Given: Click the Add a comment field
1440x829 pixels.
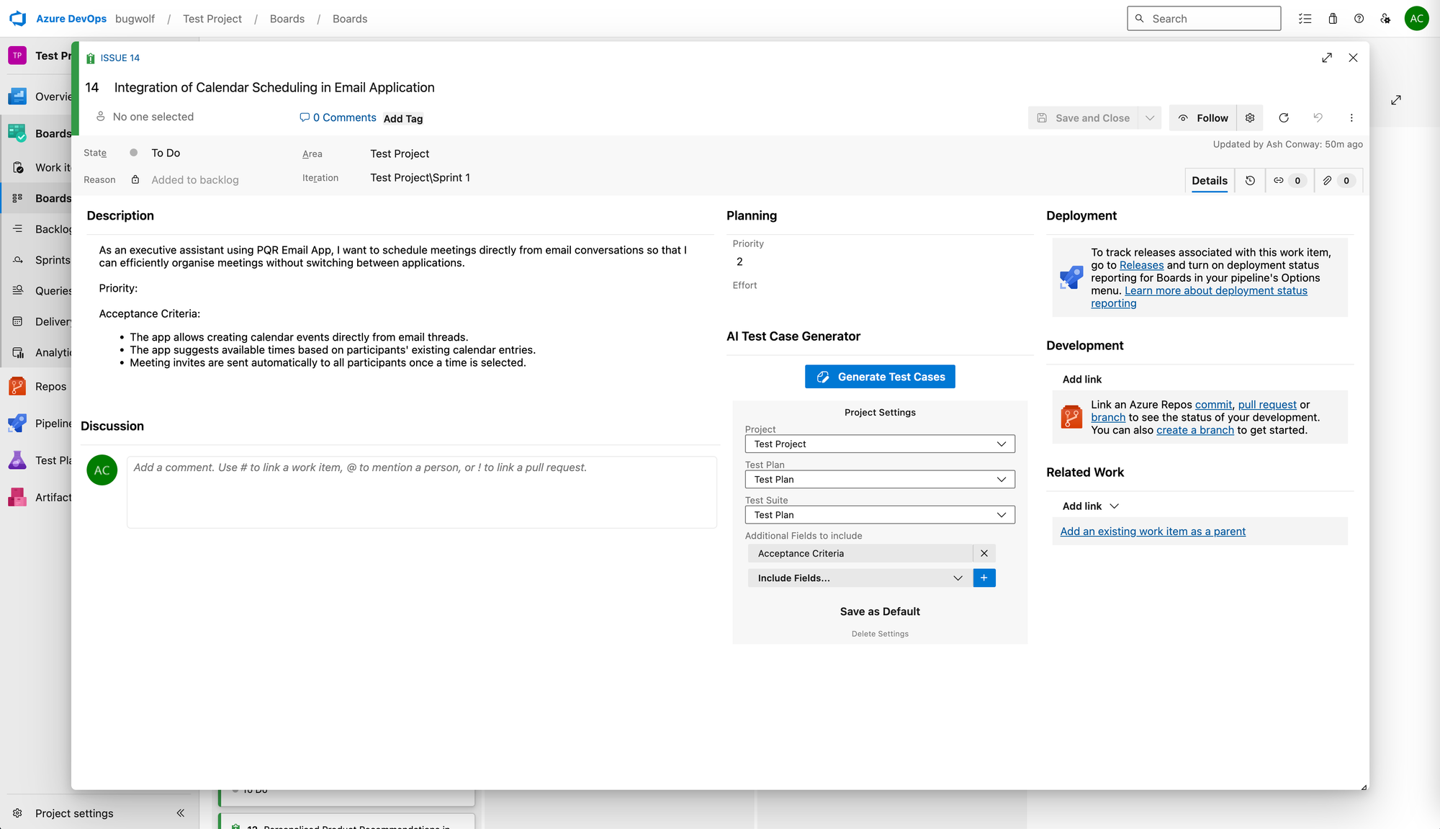Looking at the screenshot, I should click(421, 492).
